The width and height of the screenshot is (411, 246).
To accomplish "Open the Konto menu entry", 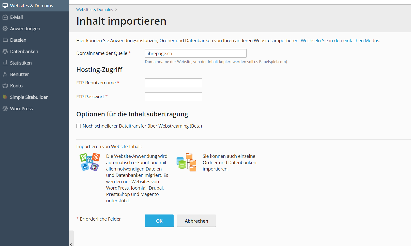I will coord(5,86).
